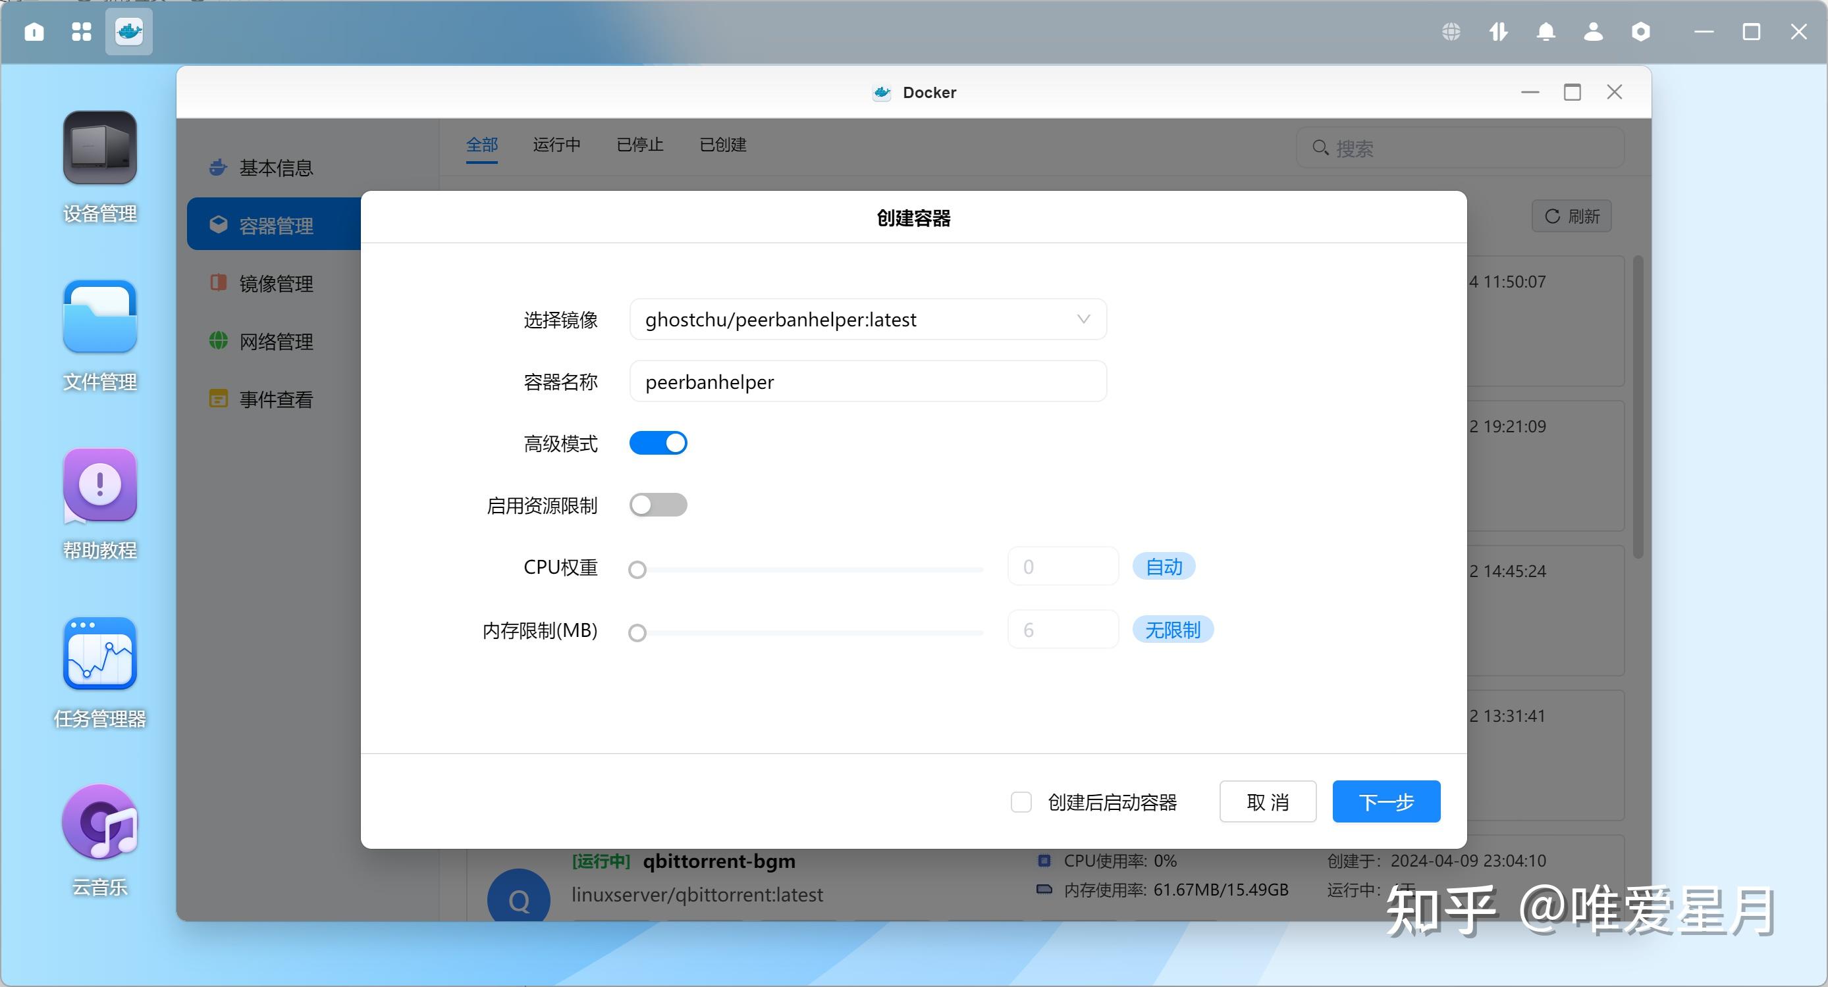Viewport: 1828px width, 987px height.
Task: Open 网络管理 in the Docker sidebar
Action: 275,341
